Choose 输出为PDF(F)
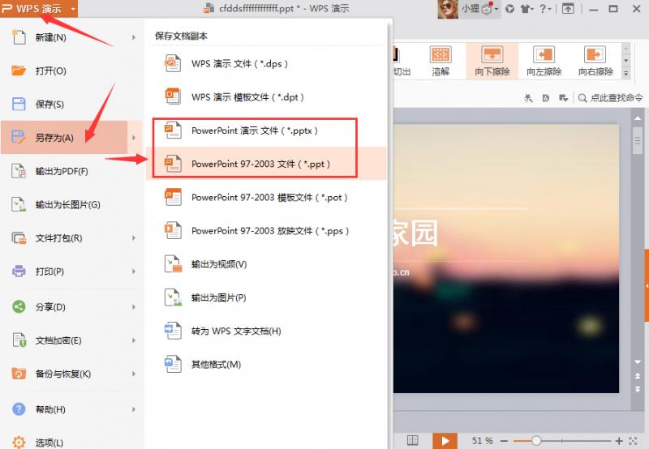 point(62,171)
